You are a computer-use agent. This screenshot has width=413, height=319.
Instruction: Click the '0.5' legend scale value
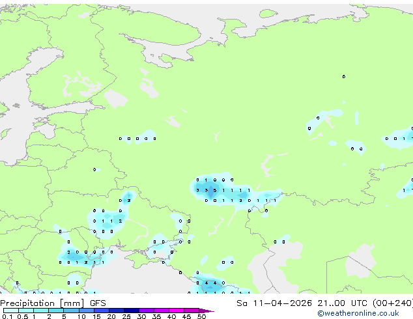(x=23, y=316)
